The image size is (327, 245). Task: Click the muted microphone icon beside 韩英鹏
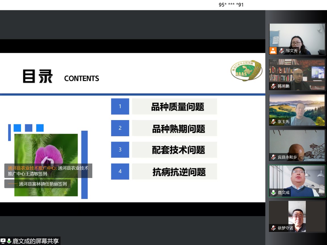pos(273,86)
